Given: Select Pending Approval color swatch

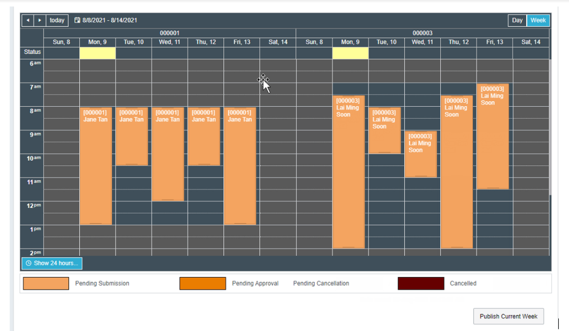Looking at the screenshot, I should (x=203, y=284).
